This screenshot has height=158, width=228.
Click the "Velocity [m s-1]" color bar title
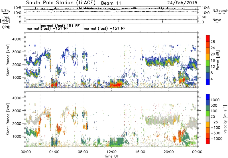(225, 119)
